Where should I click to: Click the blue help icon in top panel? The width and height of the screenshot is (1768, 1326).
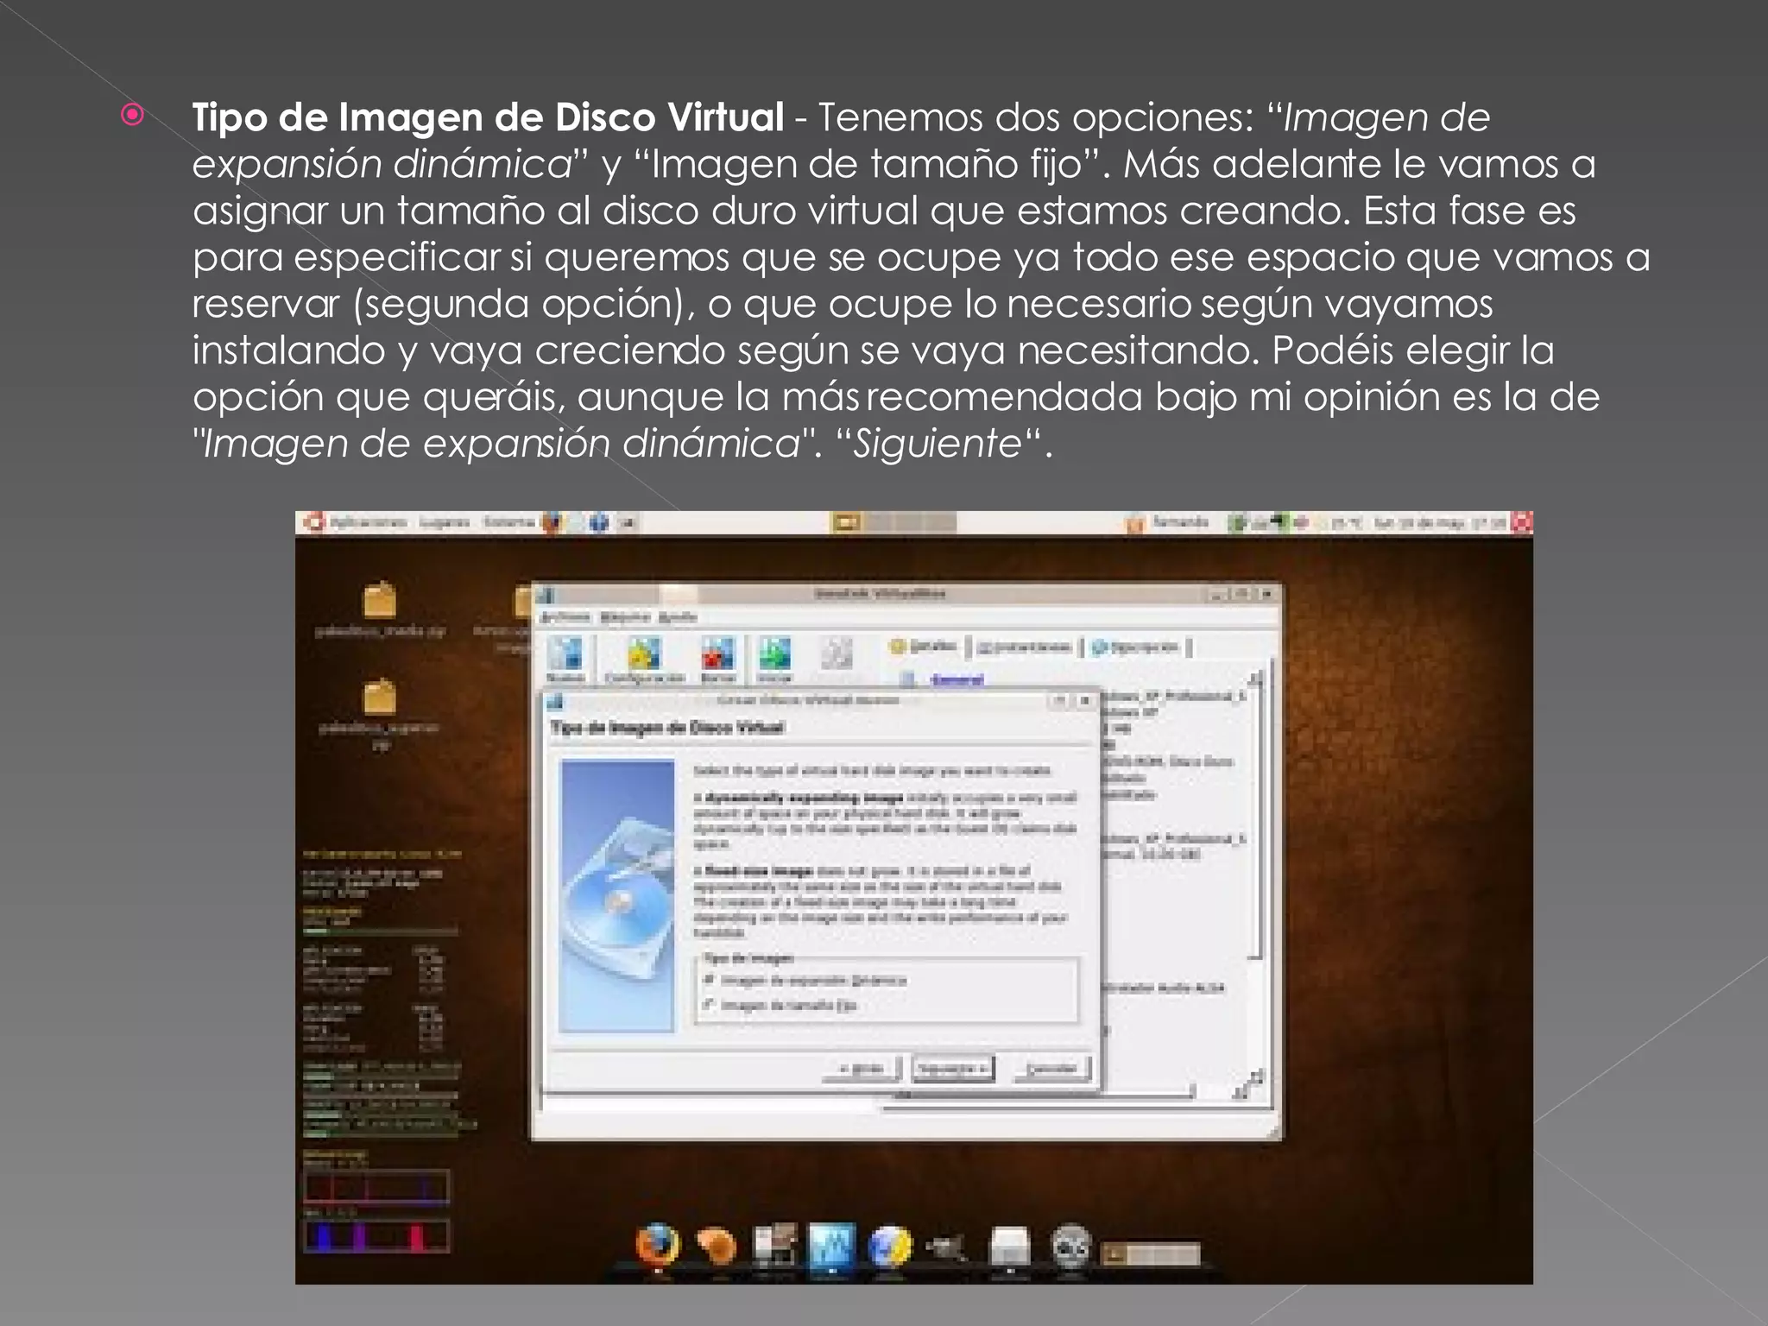(599, 522)
